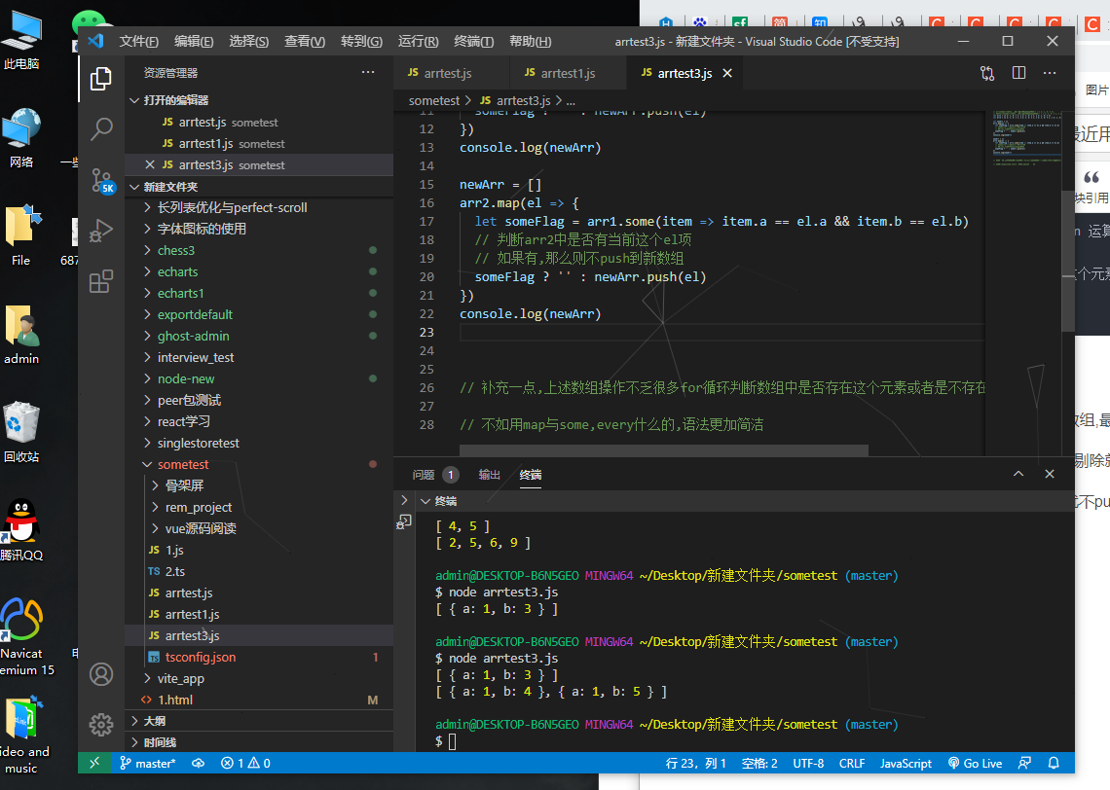
Task: Expand the ghost-admin folder
Action: 259,336
